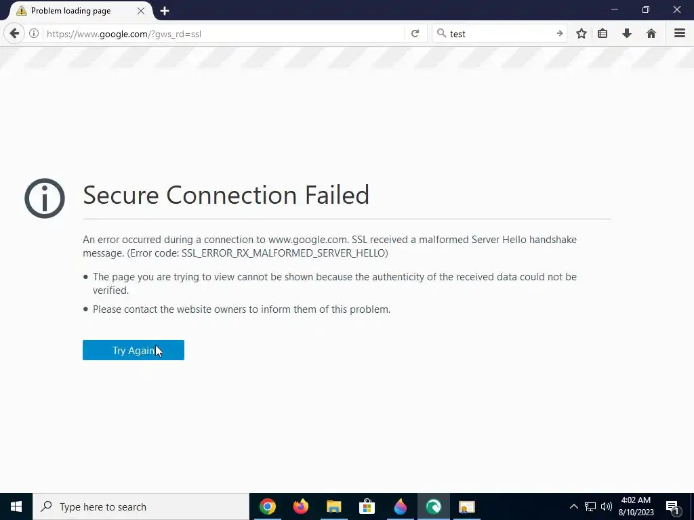Click the URL address bar

pos(224,33)
